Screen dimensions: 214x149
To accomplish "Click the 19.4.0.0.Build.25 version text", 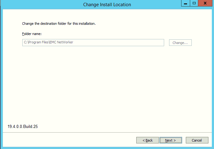I will [x=23, y=126].
